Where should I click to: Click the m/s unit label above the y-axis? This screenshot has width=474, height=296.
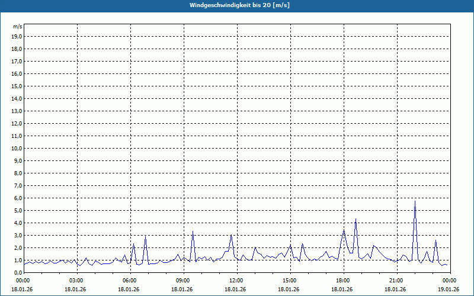18,27
